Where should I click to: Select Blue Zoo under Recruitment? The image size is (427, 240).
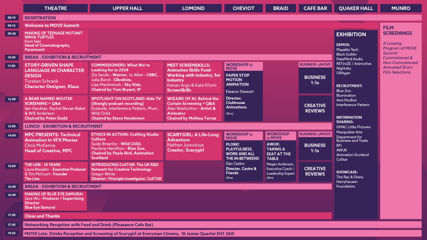tap(344, 91)
